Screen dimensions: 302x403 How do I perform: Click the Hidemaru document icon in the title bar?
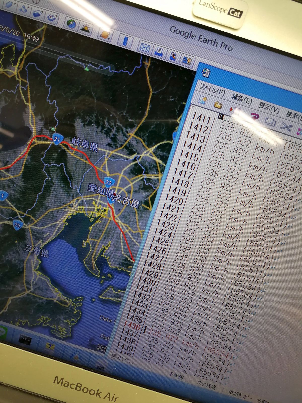point(206,73)
